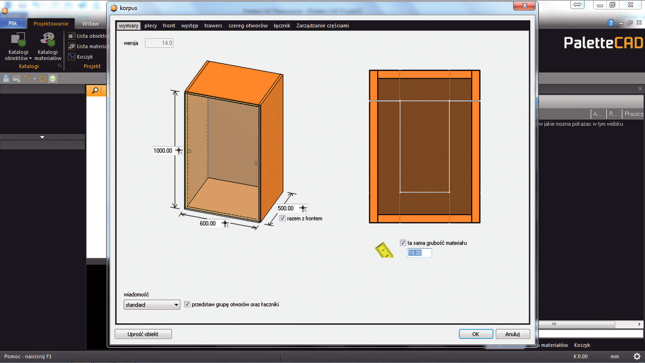This screenshot has width=645, height=363.
Task: Open the Katalogi obiektów catalog icon
Action: tap(18, 40)
